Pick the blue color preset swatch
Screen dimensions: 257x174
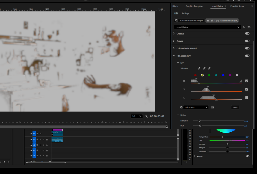point(223,75)
